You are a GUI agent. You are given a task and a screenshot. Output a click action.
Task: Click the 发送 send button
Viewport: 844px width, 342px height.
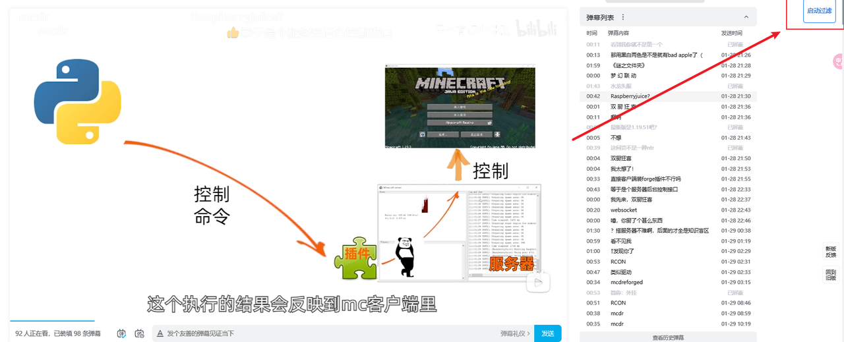click(548, 333)
